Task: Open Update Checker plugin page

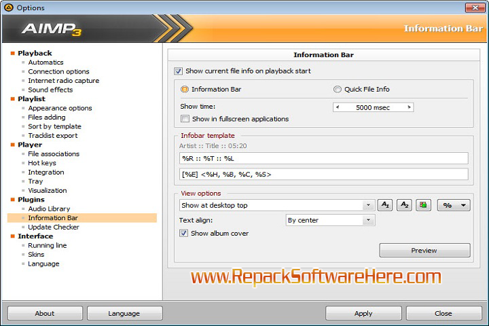Action: tap(54, 227)
